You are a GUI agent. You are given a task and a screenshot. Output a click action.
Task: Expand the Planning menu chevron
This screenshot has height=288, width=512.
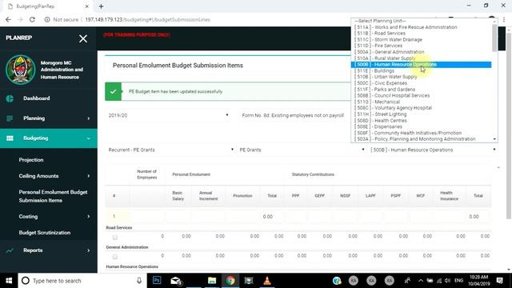point(89,118)
